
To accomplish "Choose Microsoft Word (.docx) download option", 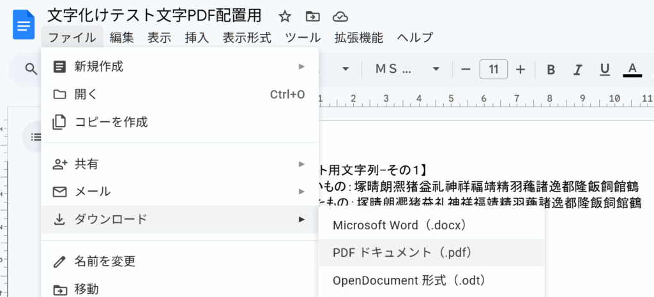I will (400, 225).
